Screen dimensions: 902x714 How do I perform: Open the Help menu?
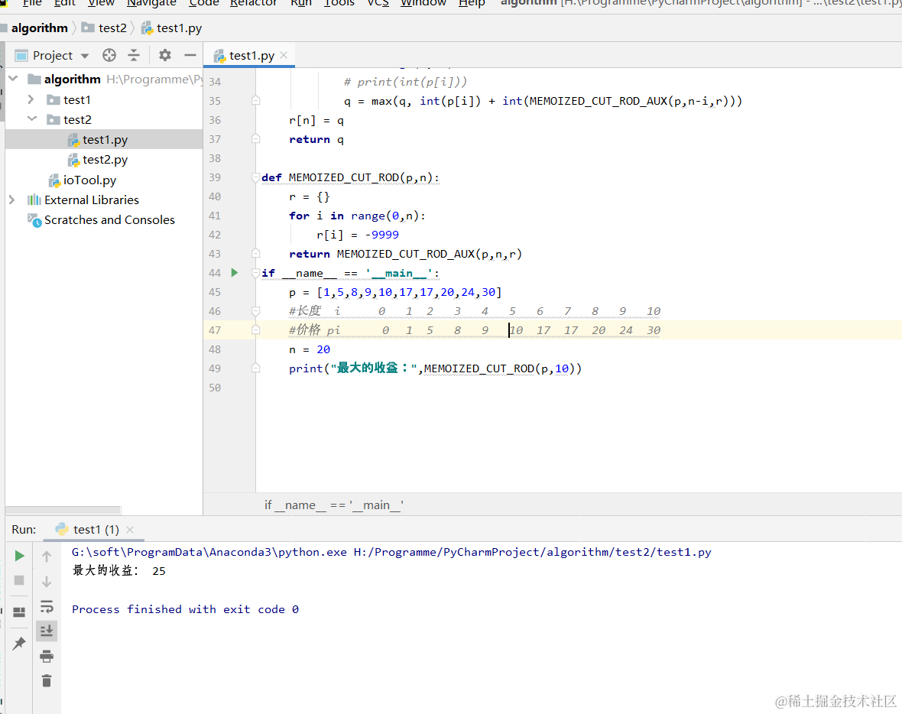pos(472,3)
